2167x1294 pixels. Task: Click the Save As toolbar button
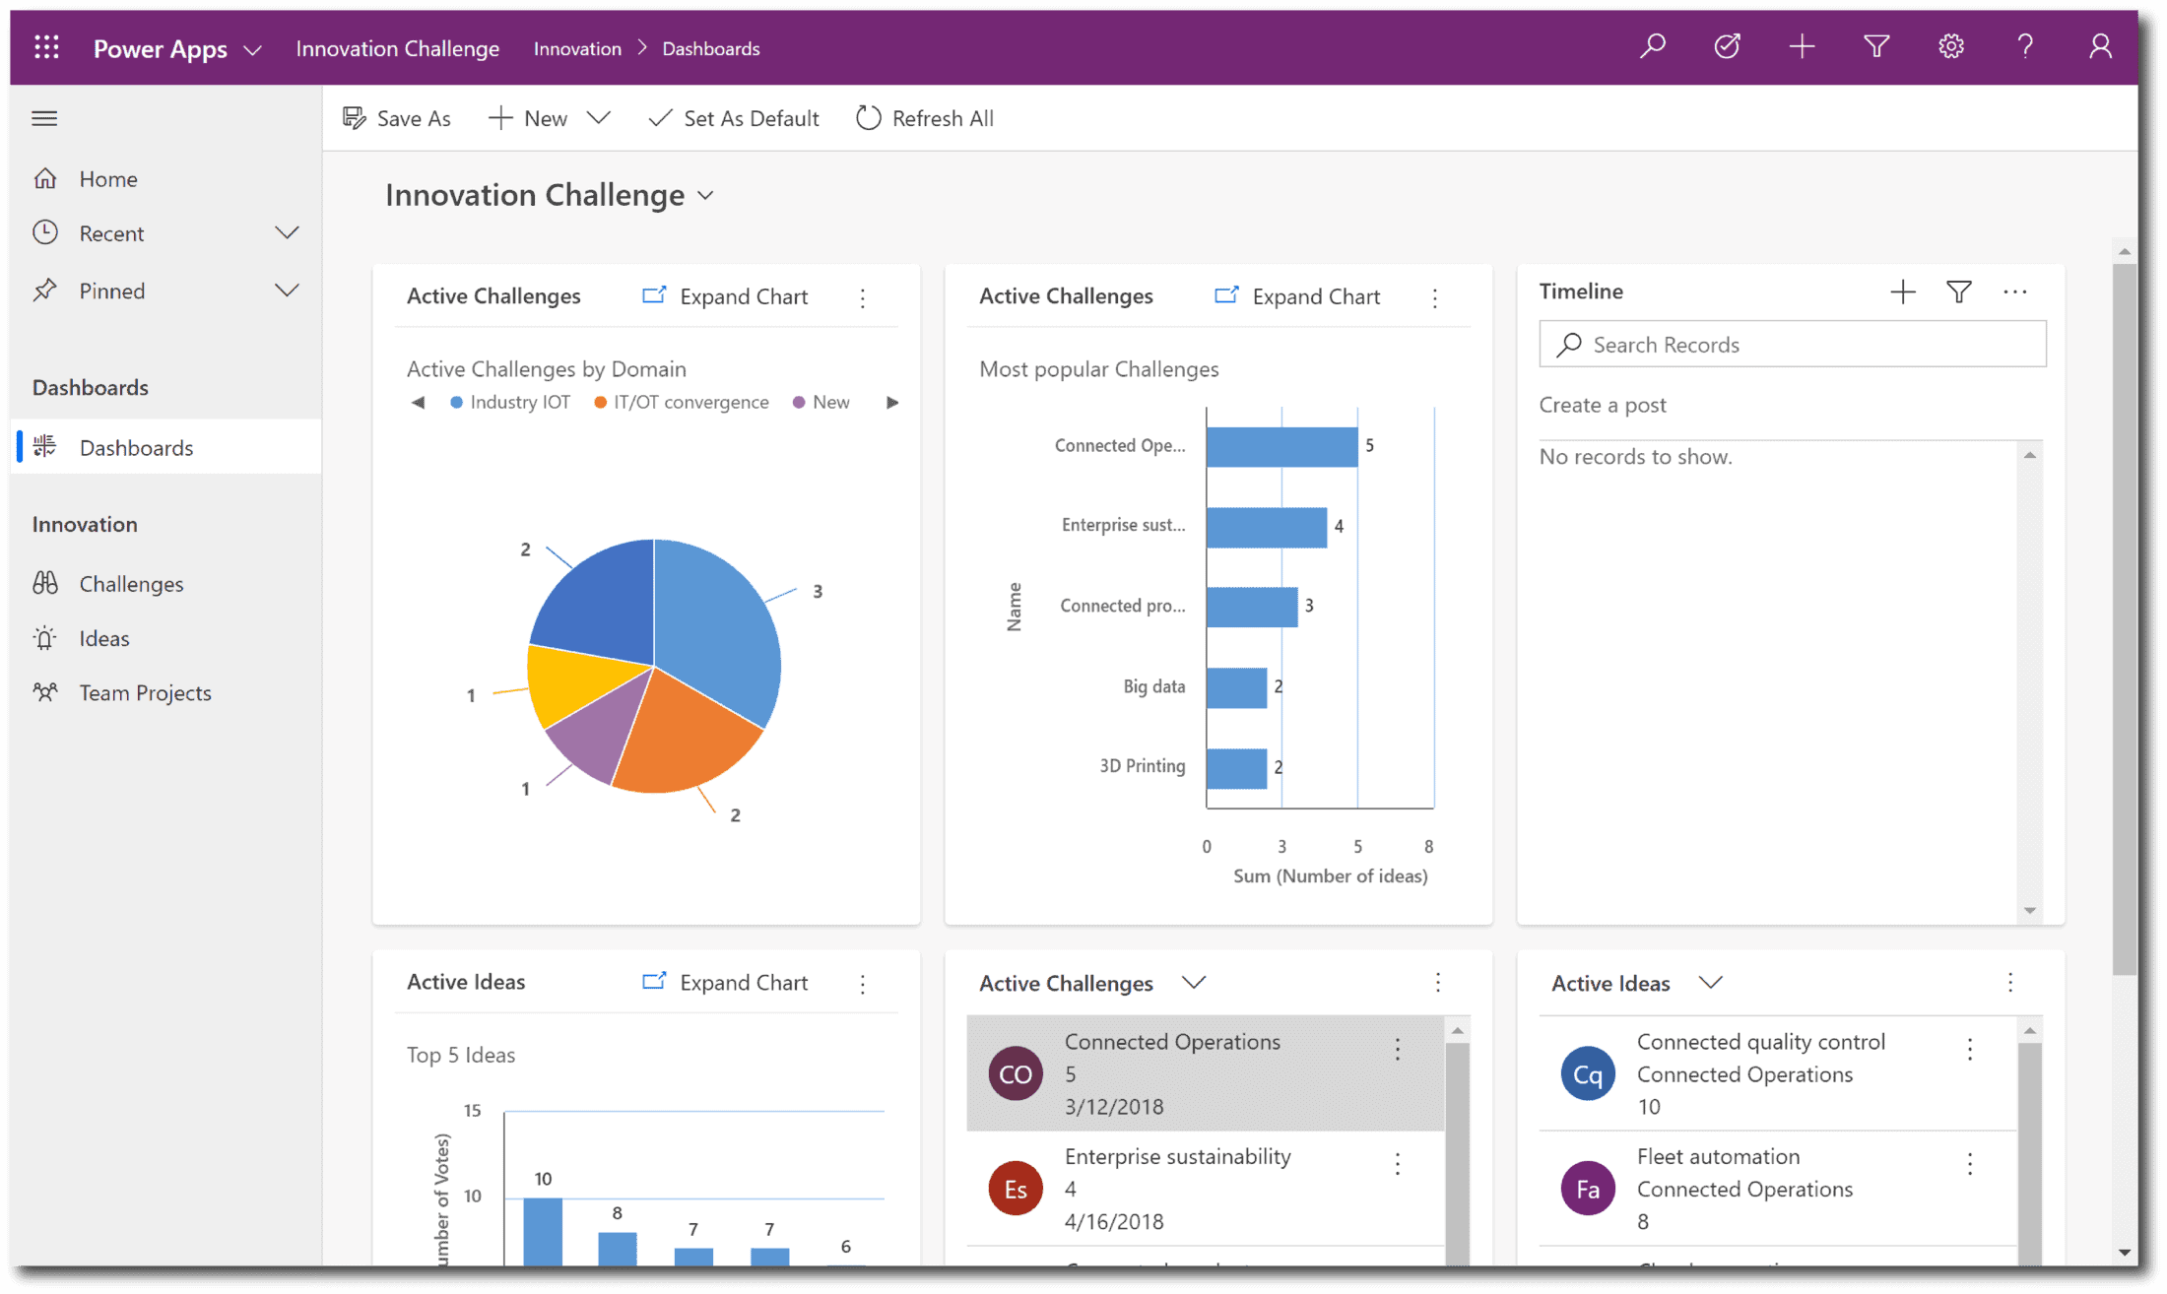point(396,118)
